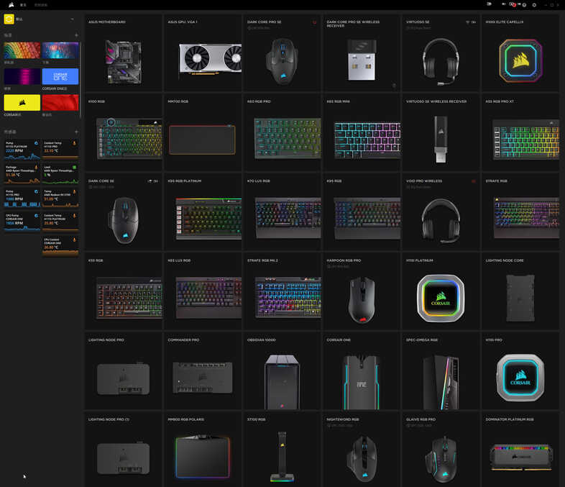Switch to the Home tab

pos(23,5)
